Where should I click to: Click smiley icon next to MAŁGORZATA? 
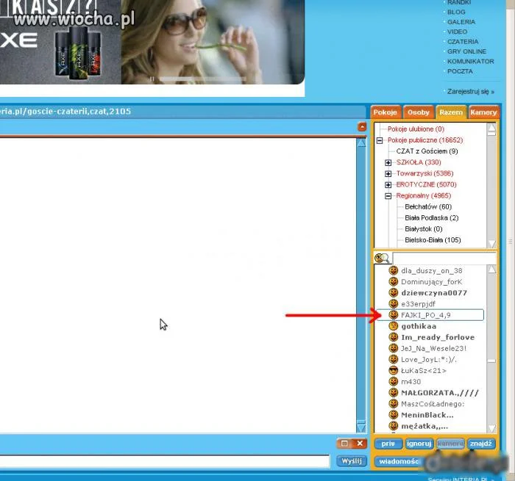[393, 393]
